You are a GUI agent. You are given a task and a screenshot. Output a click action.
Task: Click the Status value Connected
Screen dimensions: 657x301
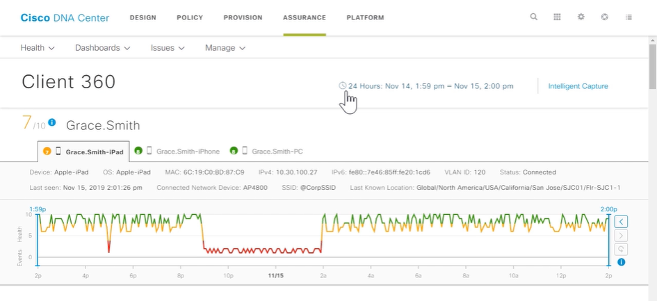pyautogui.click(x=540, y=172)
